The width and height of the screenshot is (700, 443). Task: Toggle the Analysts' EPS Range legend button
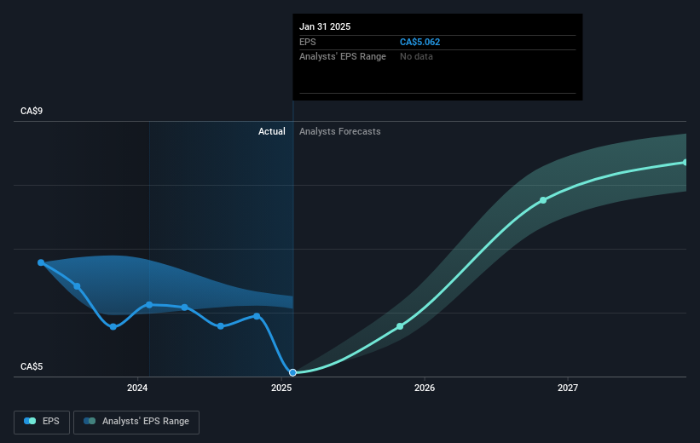point(136,422)
